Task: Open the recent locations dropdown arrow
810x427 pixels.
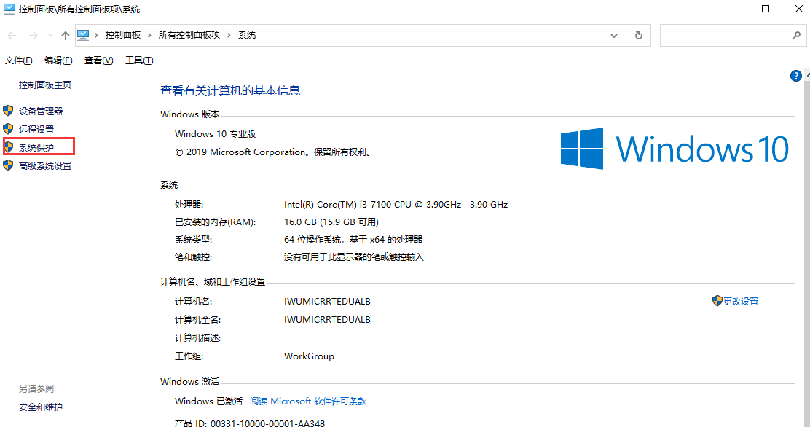Action: 50,36
